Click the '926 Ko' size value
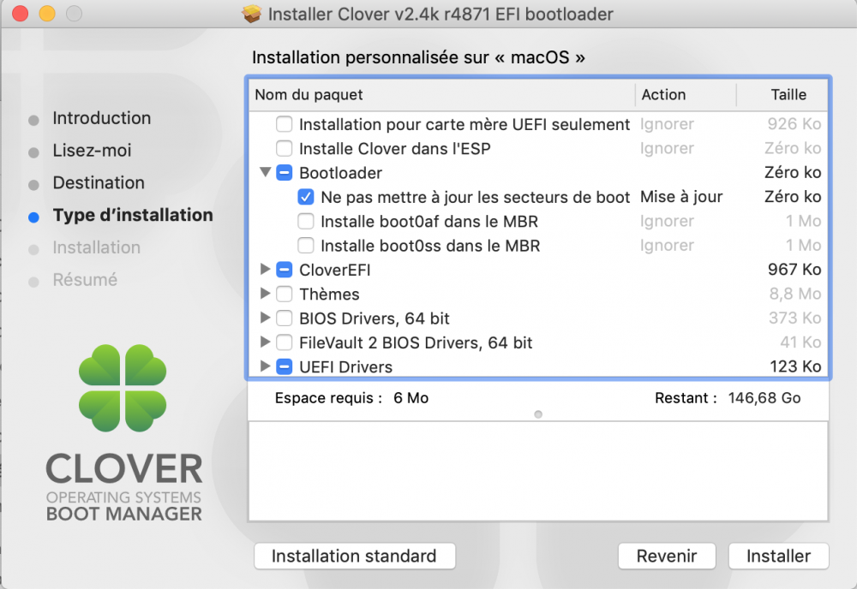Image resolution: width=857 pixels, height=589 pixels. [x=794, y=124]
